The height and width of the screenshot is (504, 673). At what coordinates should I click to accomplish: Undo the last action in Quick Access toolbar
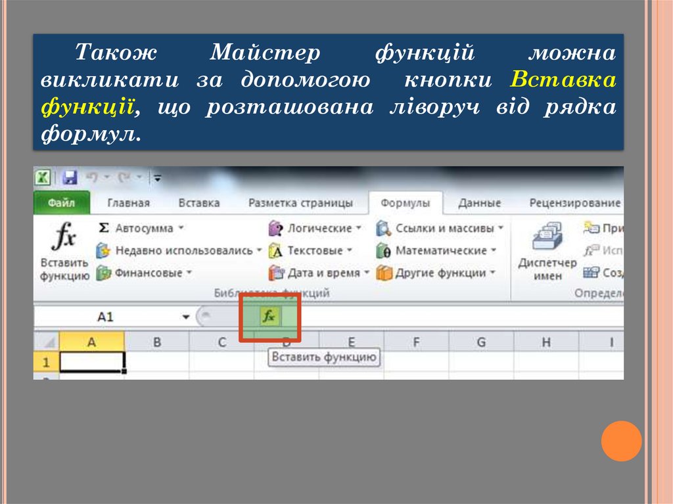92,177
